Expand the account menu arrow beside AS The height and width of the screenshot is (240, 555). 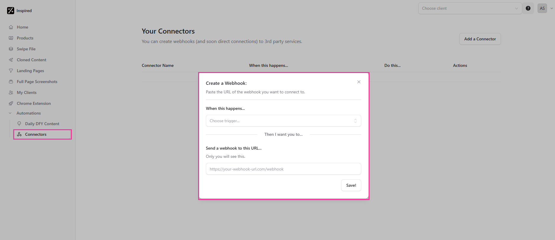pos(551,8)
